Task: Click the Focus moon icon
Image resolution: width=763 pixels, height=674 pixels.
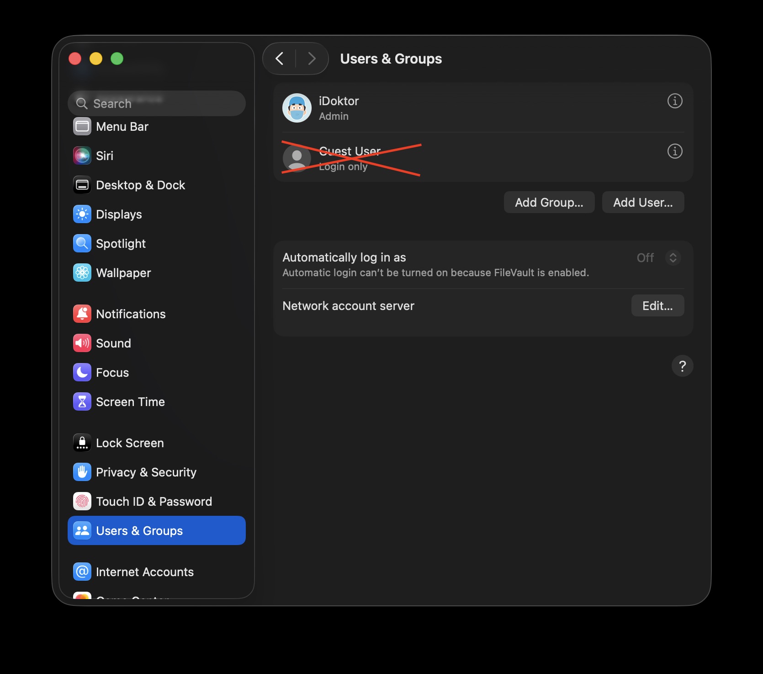Action: 82,372
